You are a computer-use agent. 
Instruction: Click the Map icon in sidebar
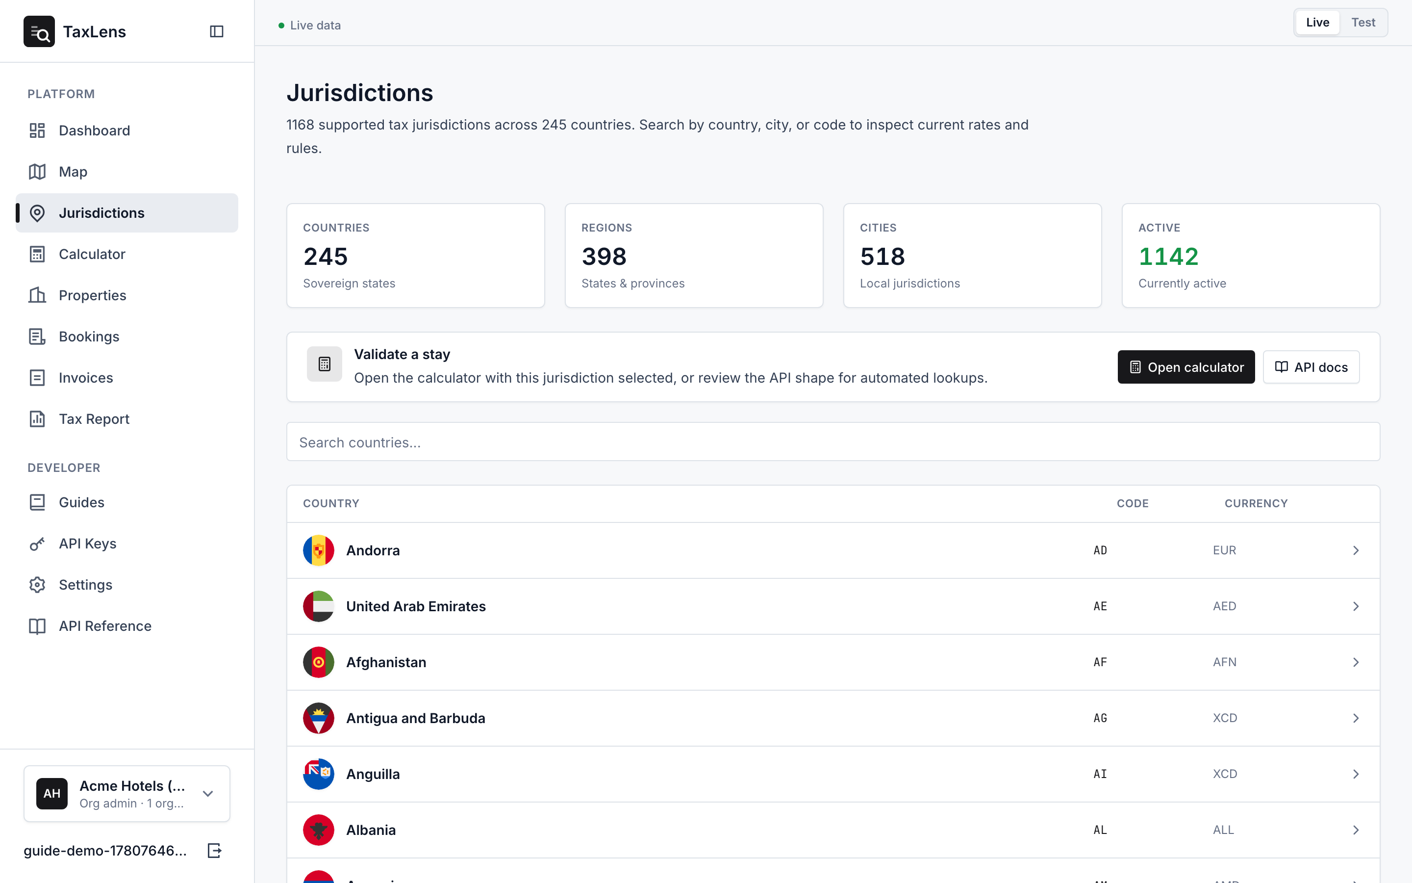point(37,172)
